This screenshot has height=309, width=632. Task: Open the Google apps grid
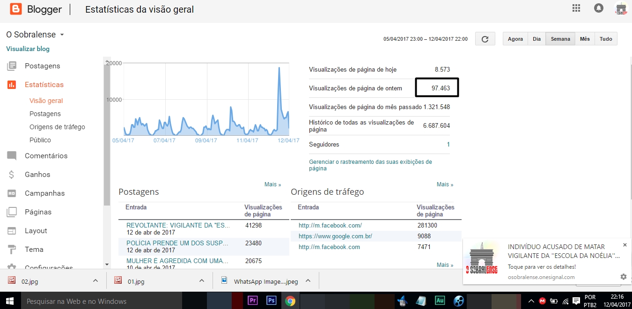coord(576,8)
